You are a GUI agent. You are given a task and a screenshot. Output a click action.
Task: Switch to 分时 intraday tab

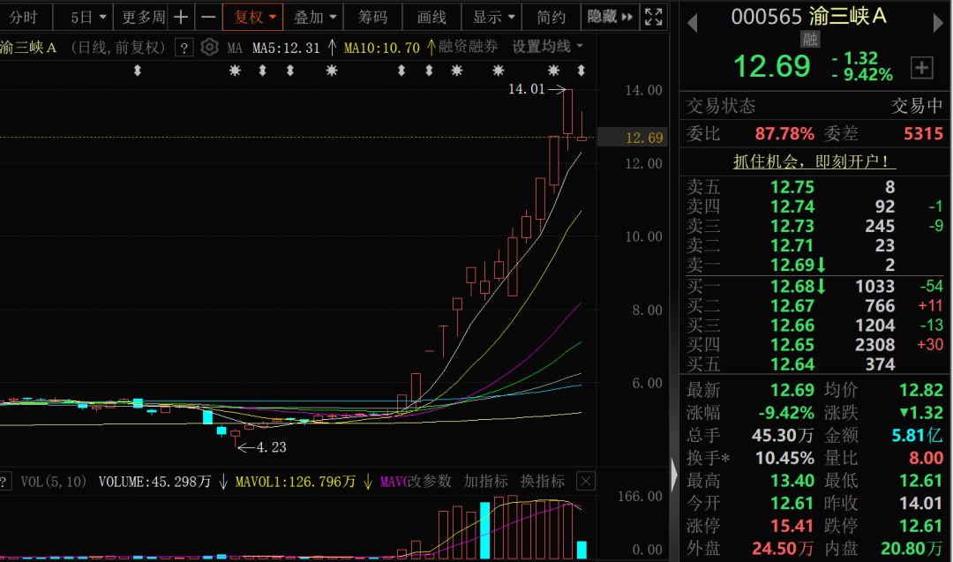click(24, 17)
